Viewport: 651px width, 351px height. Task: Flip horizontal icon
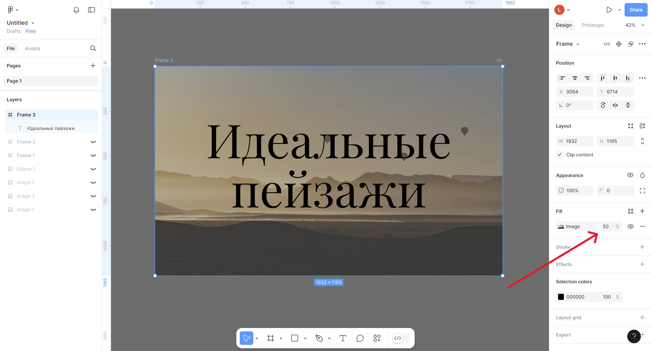tap(615, 105)
